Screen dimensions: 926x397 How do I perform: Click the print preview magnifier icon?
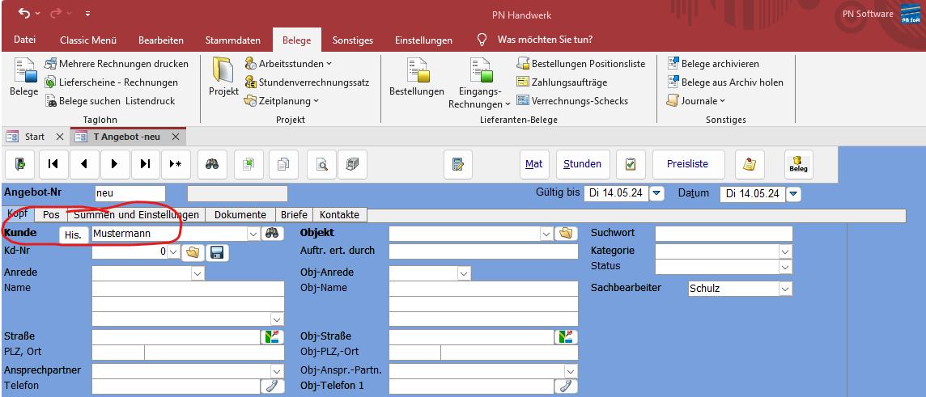[x=322, y=164]
